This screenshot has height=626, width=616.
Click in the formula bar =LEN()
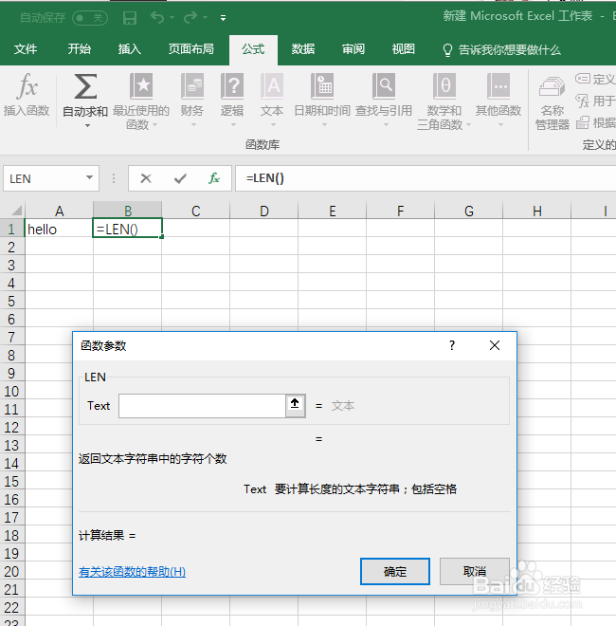click(426, 178)
